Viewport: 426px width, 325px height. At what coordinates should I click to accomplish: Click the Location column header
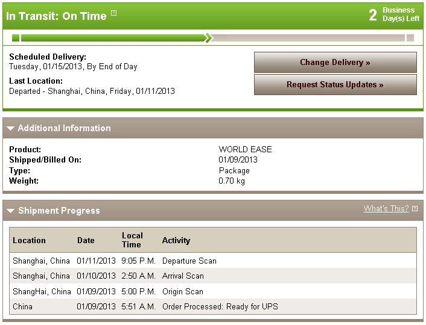[29, 240]
